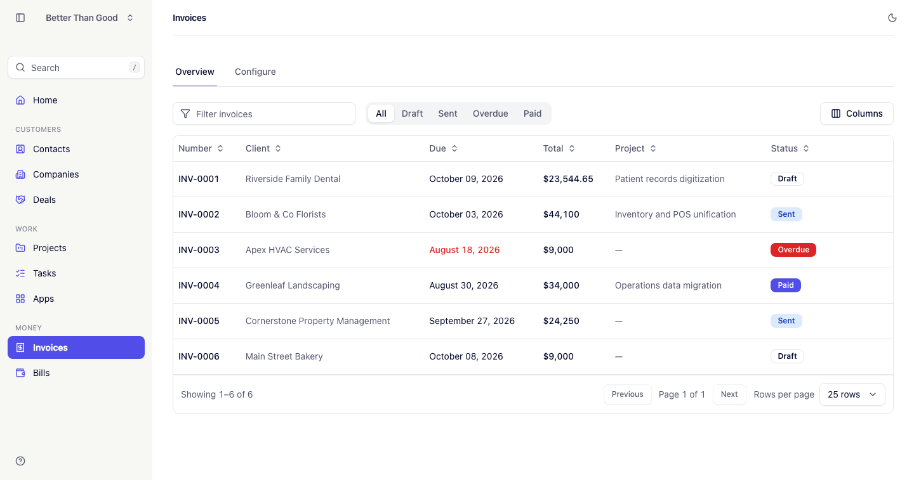Open invoice INV-0001
The image size is (914, 480).
pyautogui.click(x=199, y=179)
